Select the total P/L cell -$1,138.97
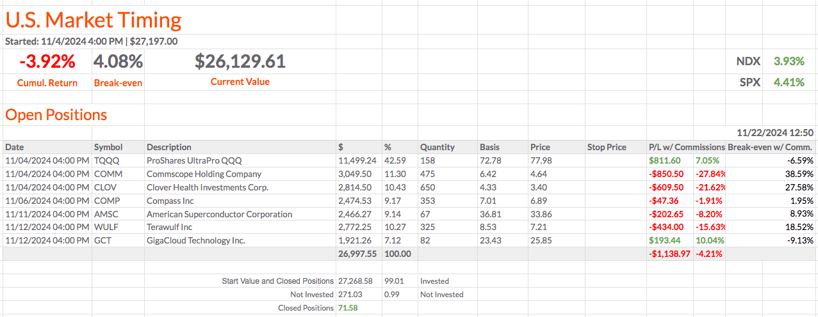The image size is (818, 317). click(x=666, y=254)
